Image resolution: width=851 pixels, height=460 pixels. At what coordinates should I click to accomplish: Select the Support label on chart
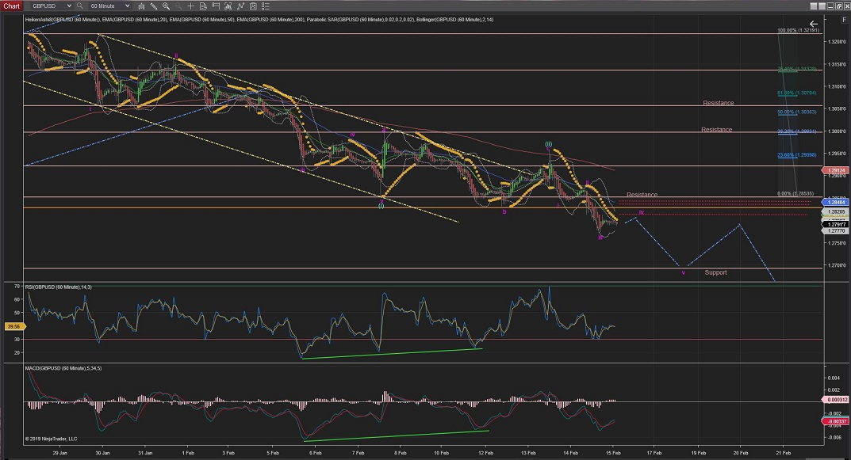click(715, 272)
